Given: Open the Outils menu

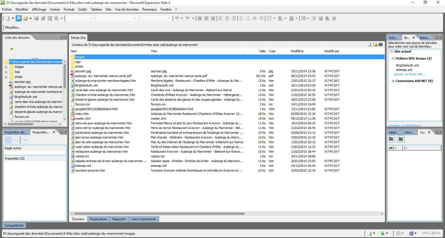Looking at the screenshot, I should pyautogui.click(x=82, y=9).
